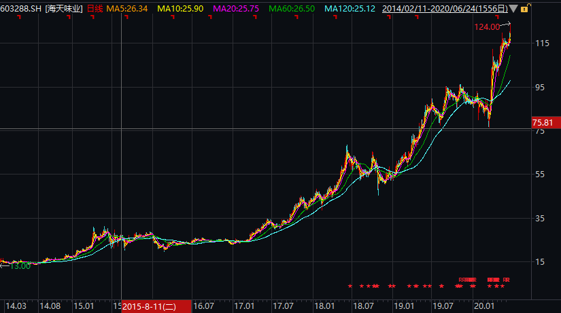Click the arrow beside the 13.00 low
The width and height of the screenshot is (561, 313).
[5, 265]
